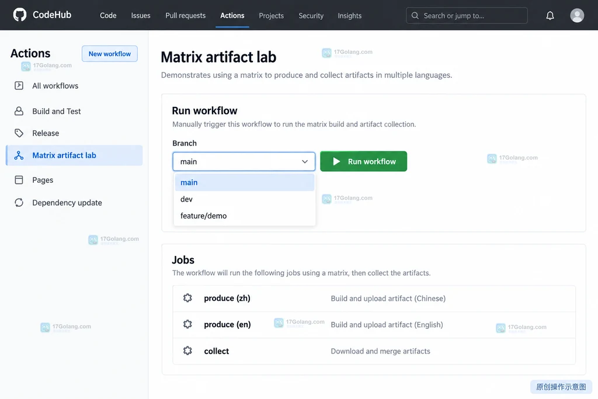View the Insights tab

[349, 16]
